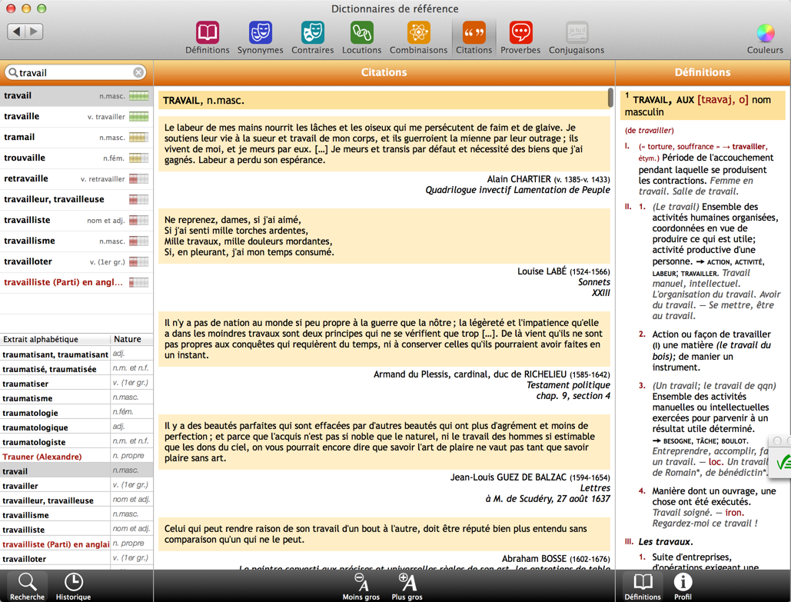The height and width of the screenshot is (602, 791).
Task: Click the Nature column header
Action: (x=131, y=339)
